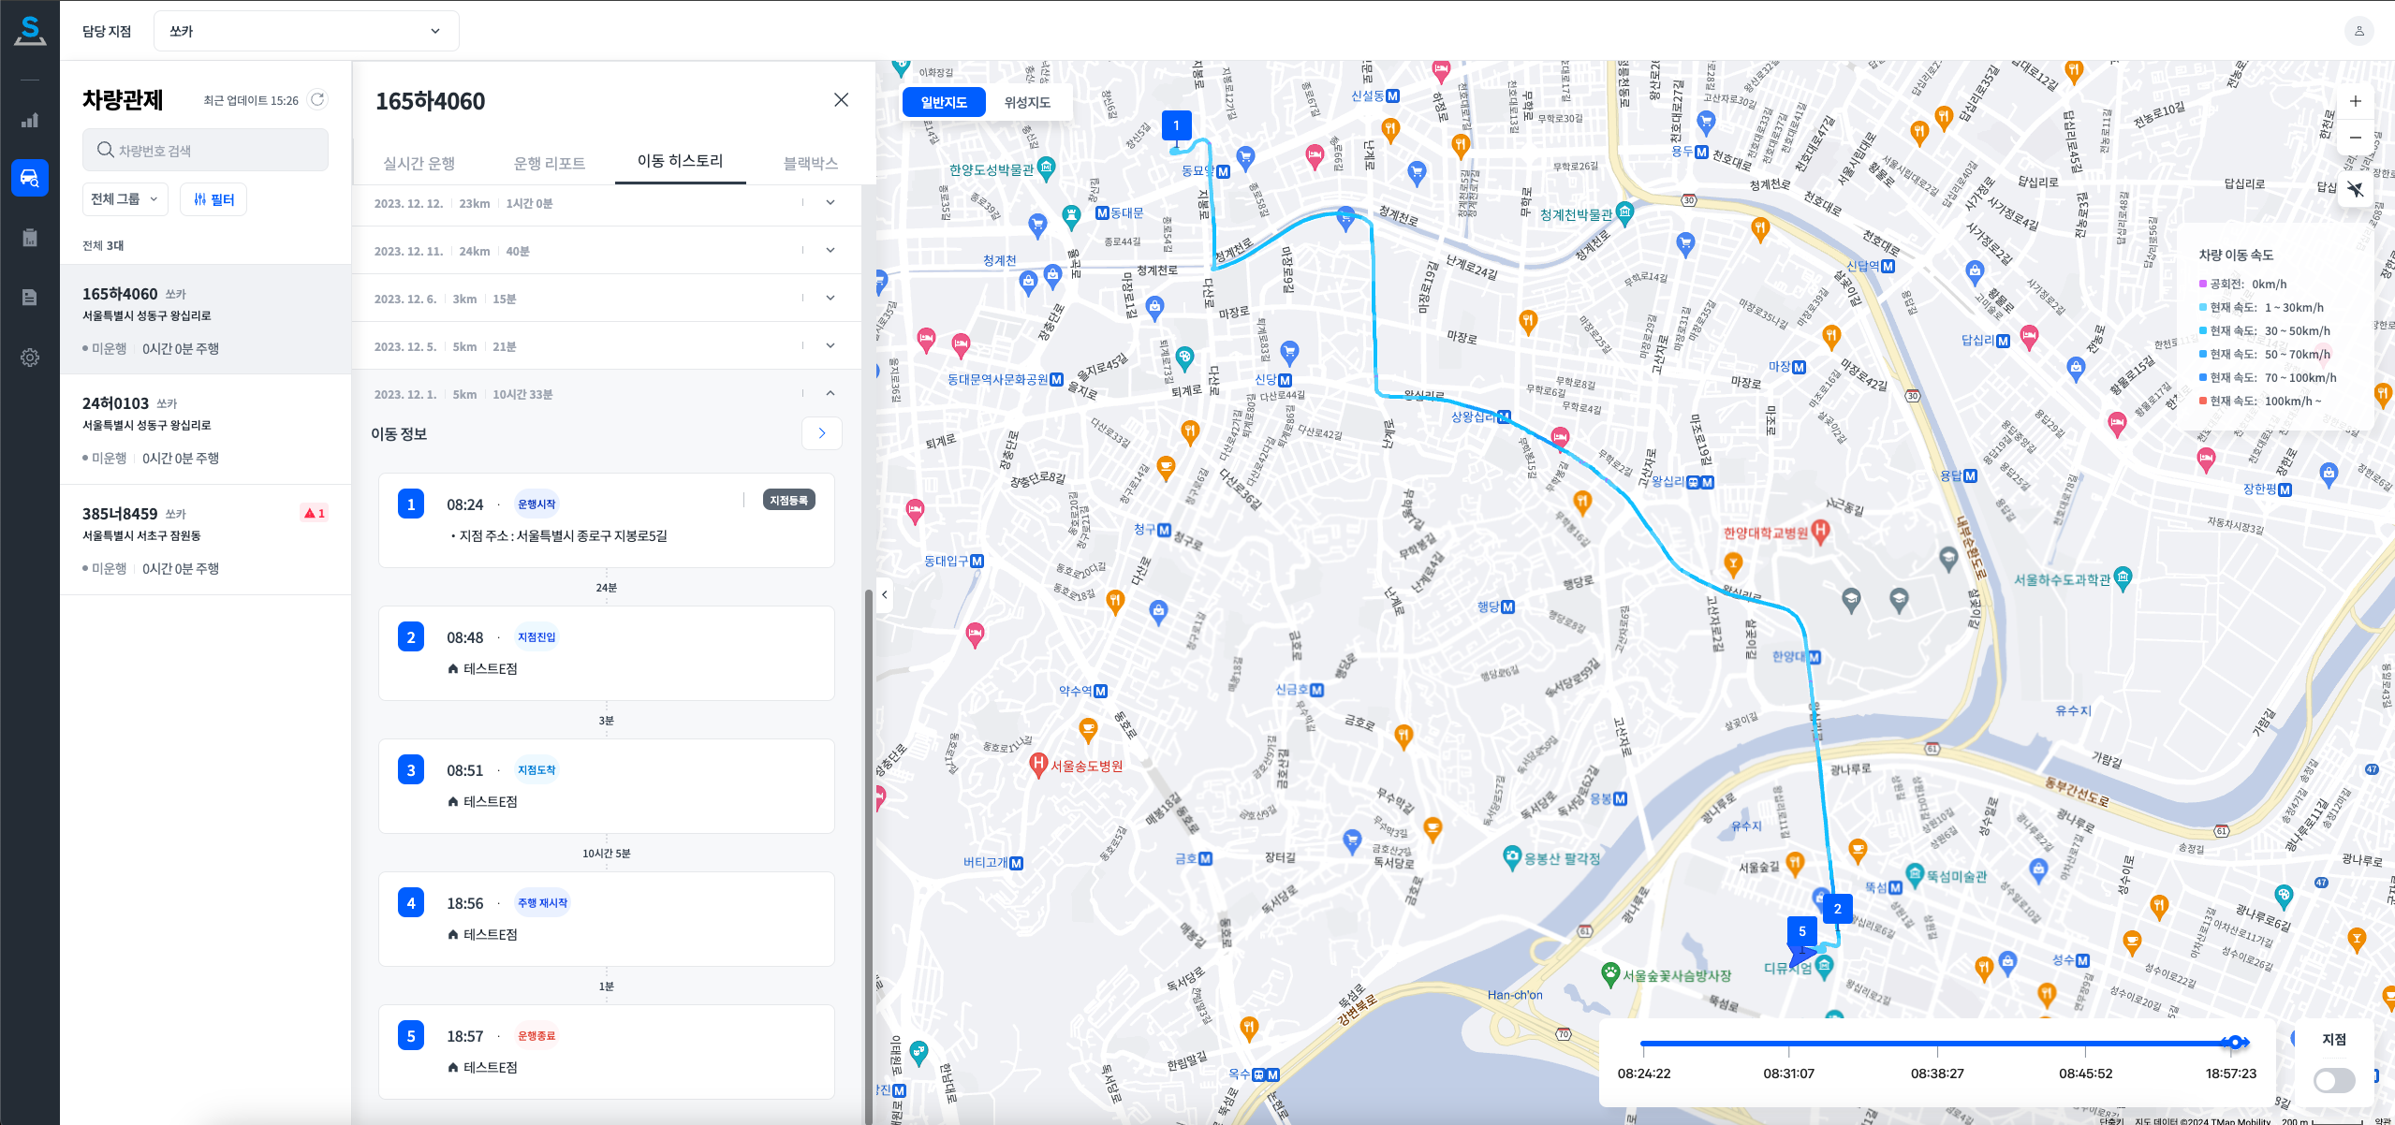Click the 서울송도병원 hospital marker

pyautogui.click(x=1037, y=765)
